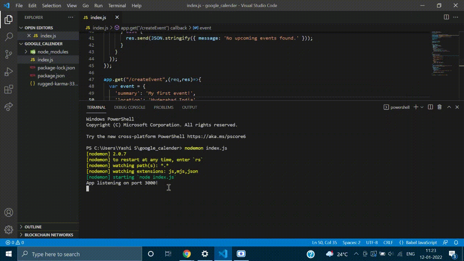Open the Extensions view
This screenshot has height=261, width=464.
(9, 89)
